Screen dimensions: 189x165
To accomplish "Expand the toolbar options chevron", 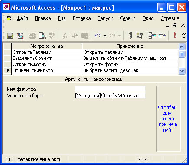I will tap(184, 36).
